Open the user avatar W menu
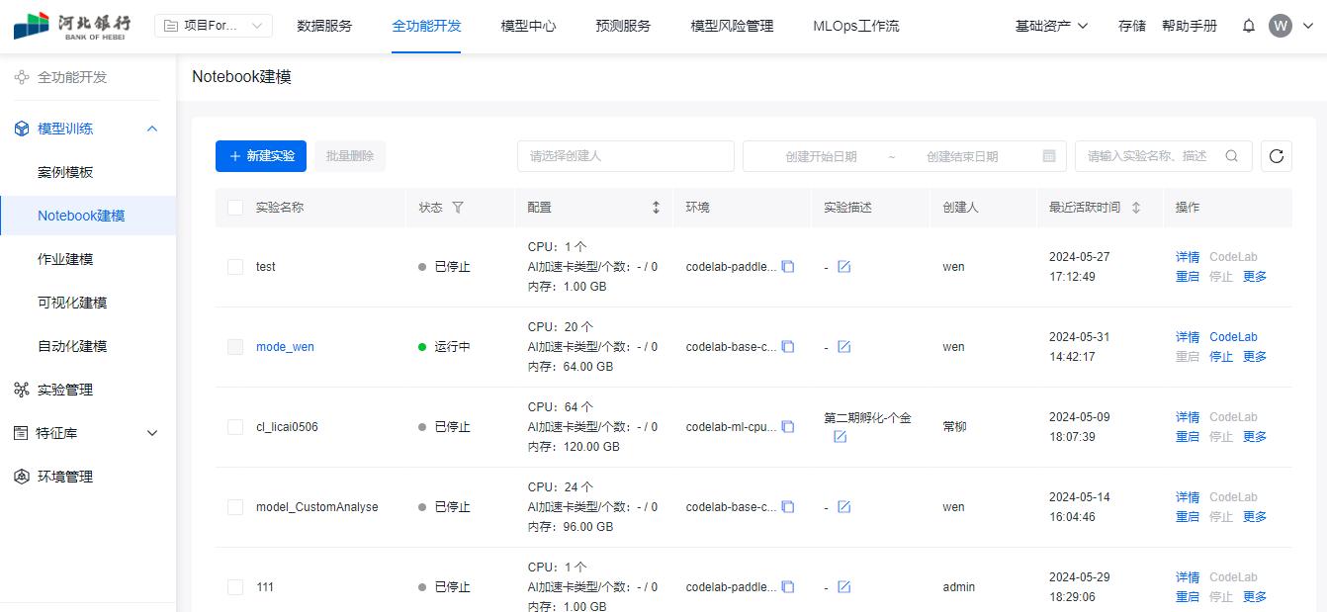Image resolution: width=1327 pixels, height=612 pixels. [1281, 26]
